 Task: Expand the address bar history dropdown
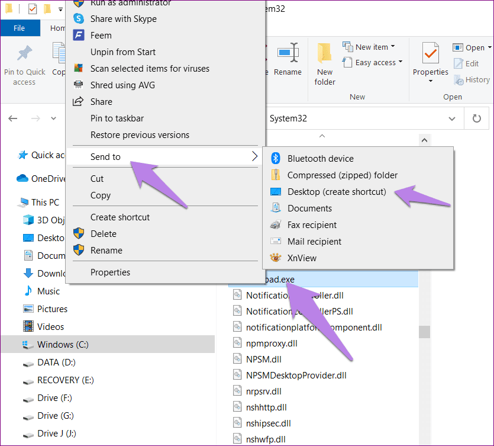[454, 118]
